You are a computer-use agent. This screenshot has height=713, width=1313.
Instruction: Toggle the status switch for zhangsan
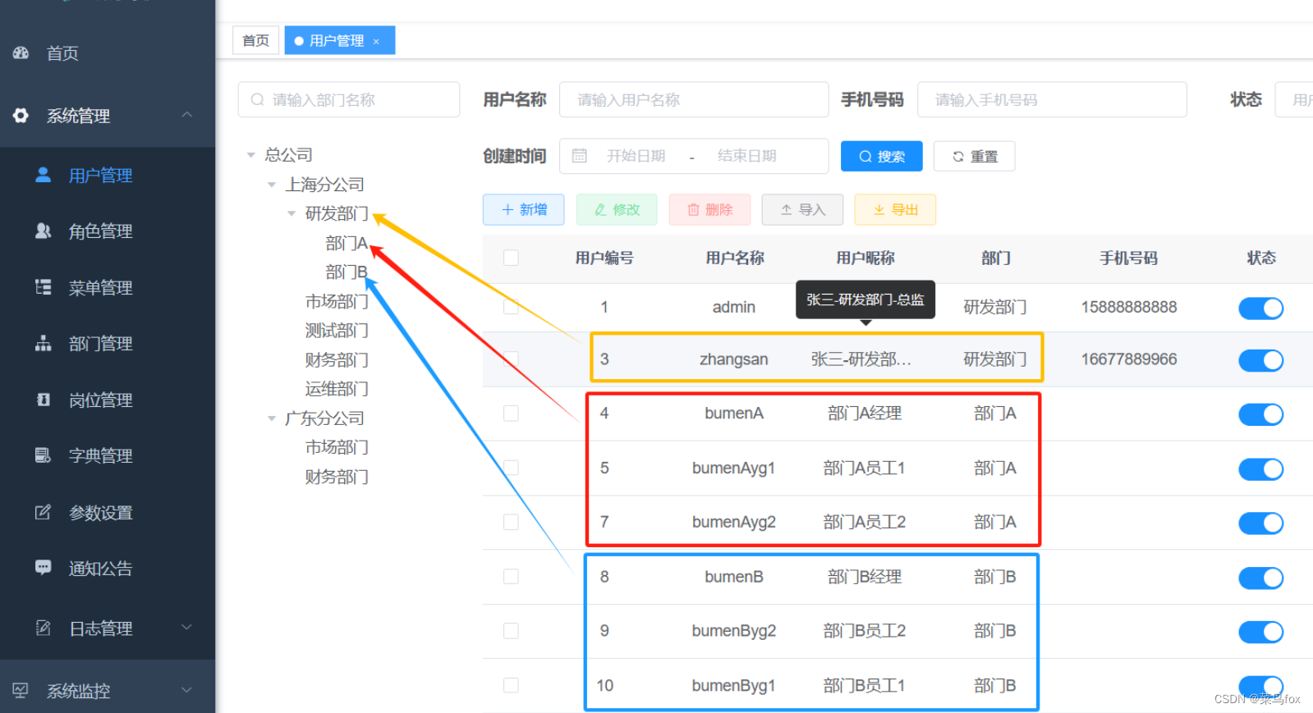[1260, 359]
